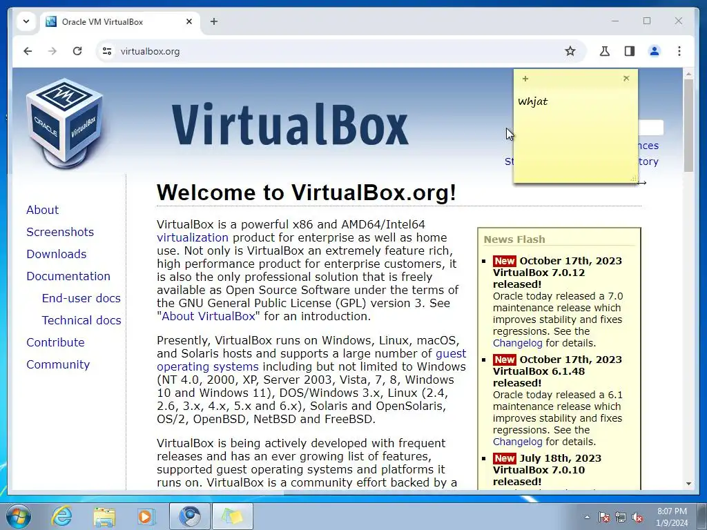Open the volume speaker tray icon
Viewport: 707px width, 530px height.
[x=637, y=517]
